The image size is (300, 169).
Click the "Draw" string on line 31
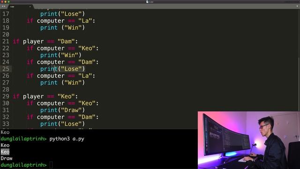pos(71,110)
